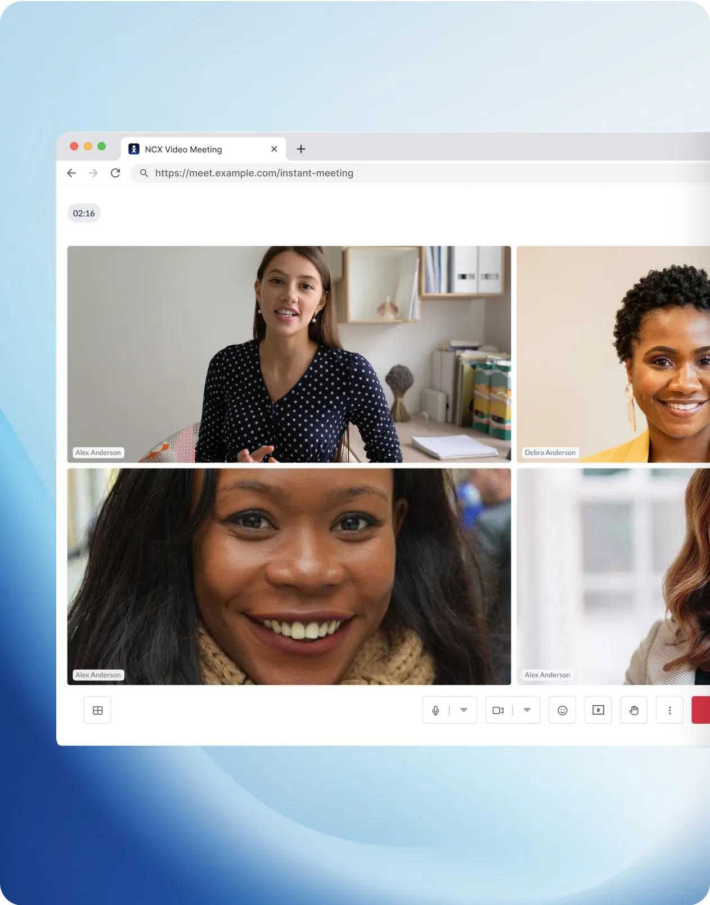The width and height of the screenshot is (710, 905).
Task: Open a new browser tab
Action: coord(301,149)
